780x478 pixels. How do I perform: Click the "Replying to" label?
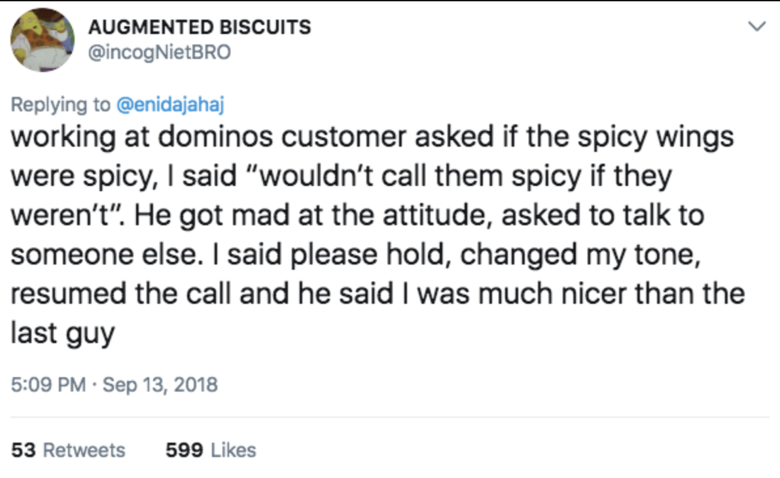[x=61, y=103]
